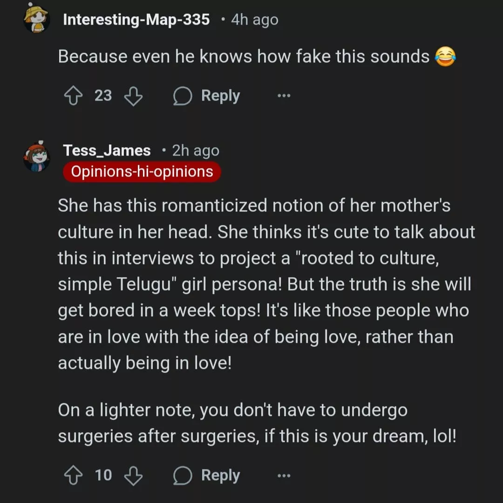Expand the three-dot menu on Tess_James's comment
The height and width of the screenshot is (503, 503).
pos(284,476)
